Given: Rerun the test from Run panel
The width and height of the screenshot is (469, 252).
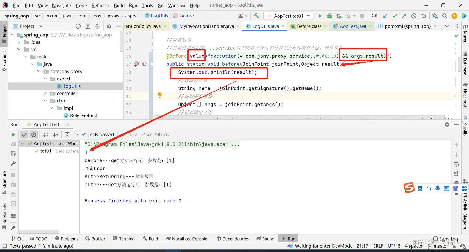Looking at the screenshot, I should coord(13,135).
